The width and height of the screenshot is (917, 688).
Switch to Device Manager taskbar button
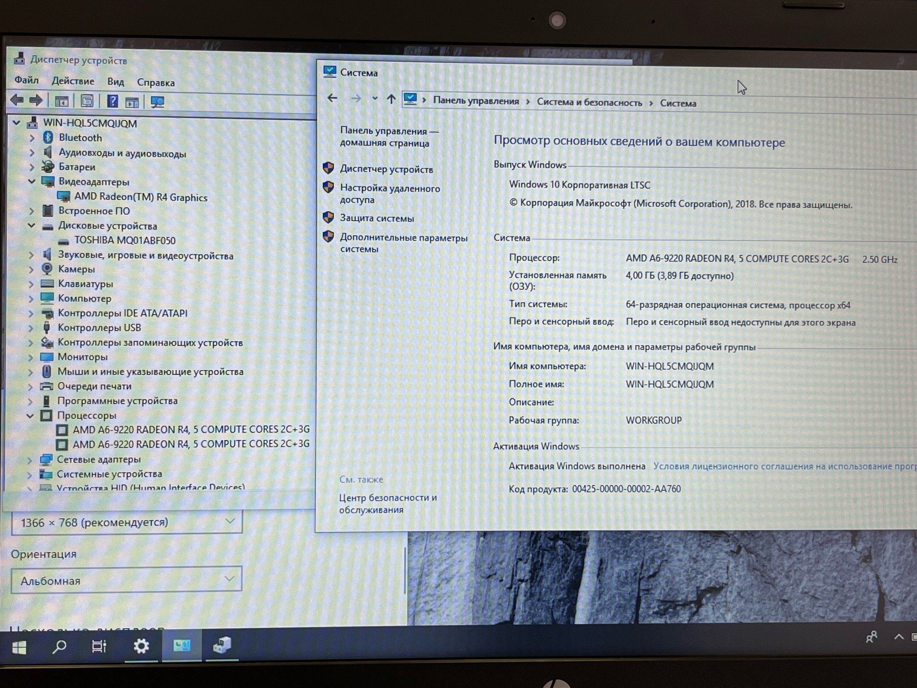click(x=222, y=645)
